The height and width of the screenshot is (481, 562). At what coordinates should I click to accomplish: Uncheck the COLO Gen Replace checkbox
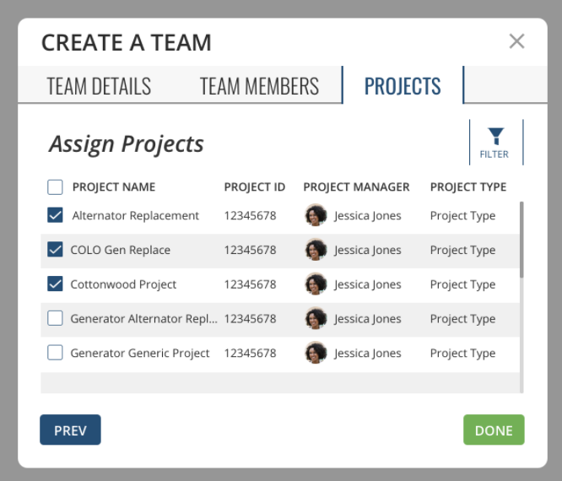pos(55,250)
